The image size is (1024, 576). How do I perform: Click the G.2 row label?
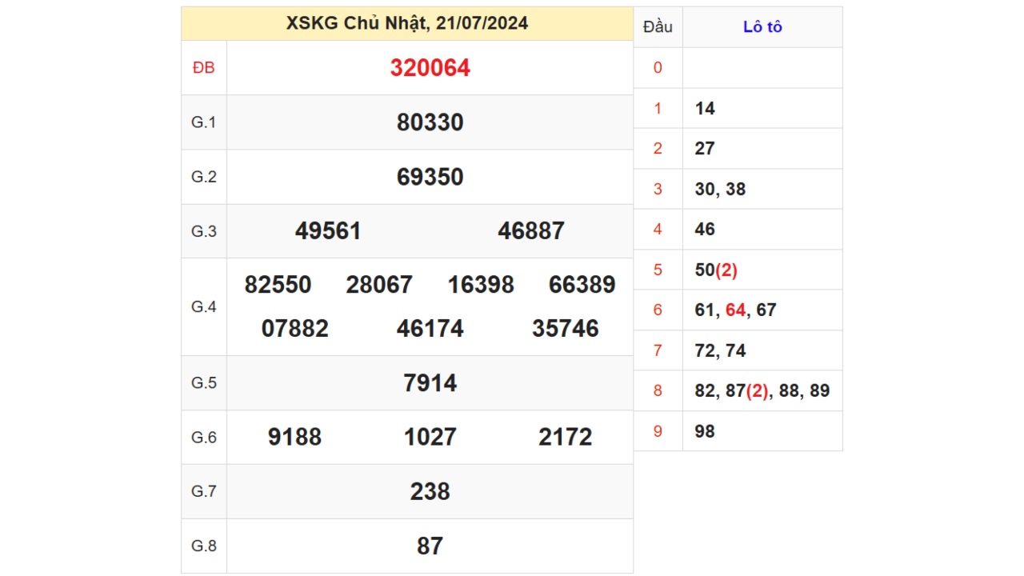click(x=204, y=177)
